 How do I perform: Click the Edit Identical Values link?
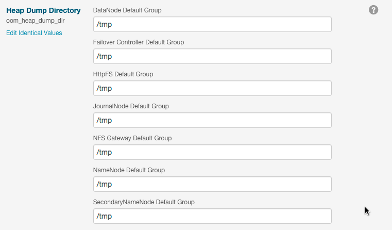(x=34, y=33)
